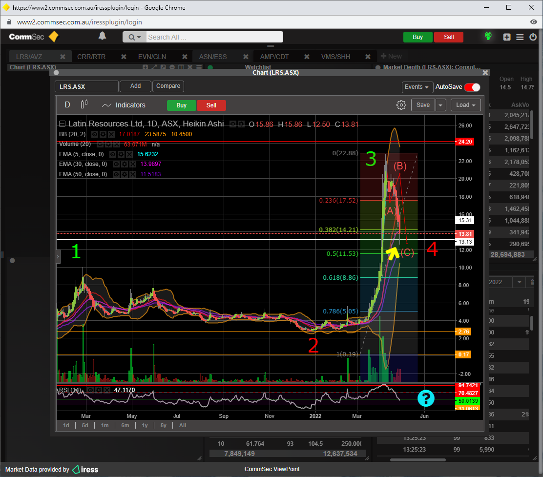Click the cyan question mark help icon
The height and width of the screenshot is (477, 543).
[x=426, y=398]
